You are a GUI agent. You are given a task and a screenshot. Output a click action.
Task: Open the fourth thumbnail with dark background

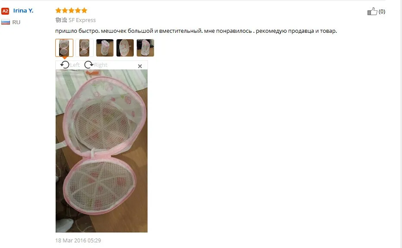125,48
